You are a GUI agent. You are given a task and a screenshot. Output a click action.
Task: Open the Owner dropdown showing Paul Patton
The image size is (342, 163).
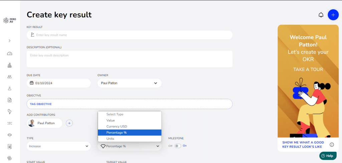point(129,83)
